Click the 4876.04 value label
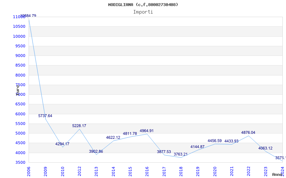The width and height of the screenshot is (286, 178). pyautogui.click(x=248, y=133)
